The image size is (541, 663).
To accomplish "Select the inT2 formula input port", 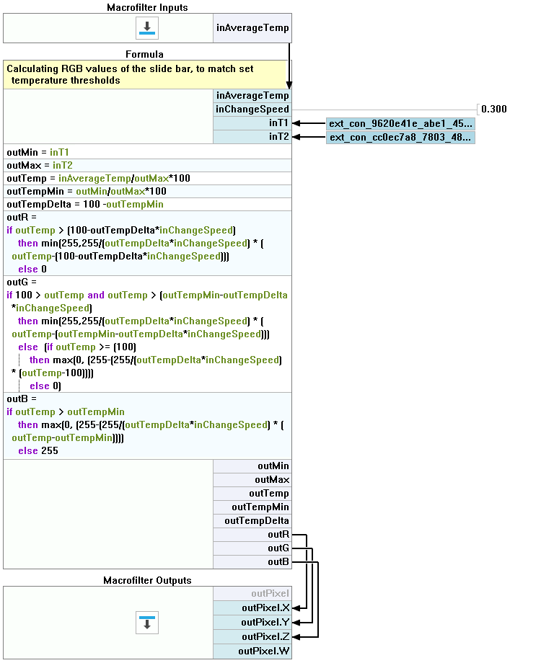I will pyautogui.click(x=252, y=137).
